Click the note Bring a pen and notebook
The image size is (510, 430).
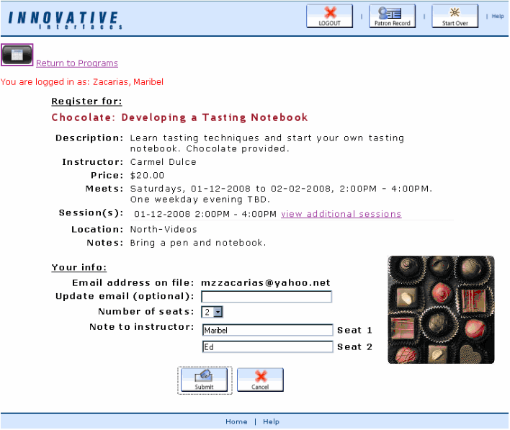coord(198,243)
